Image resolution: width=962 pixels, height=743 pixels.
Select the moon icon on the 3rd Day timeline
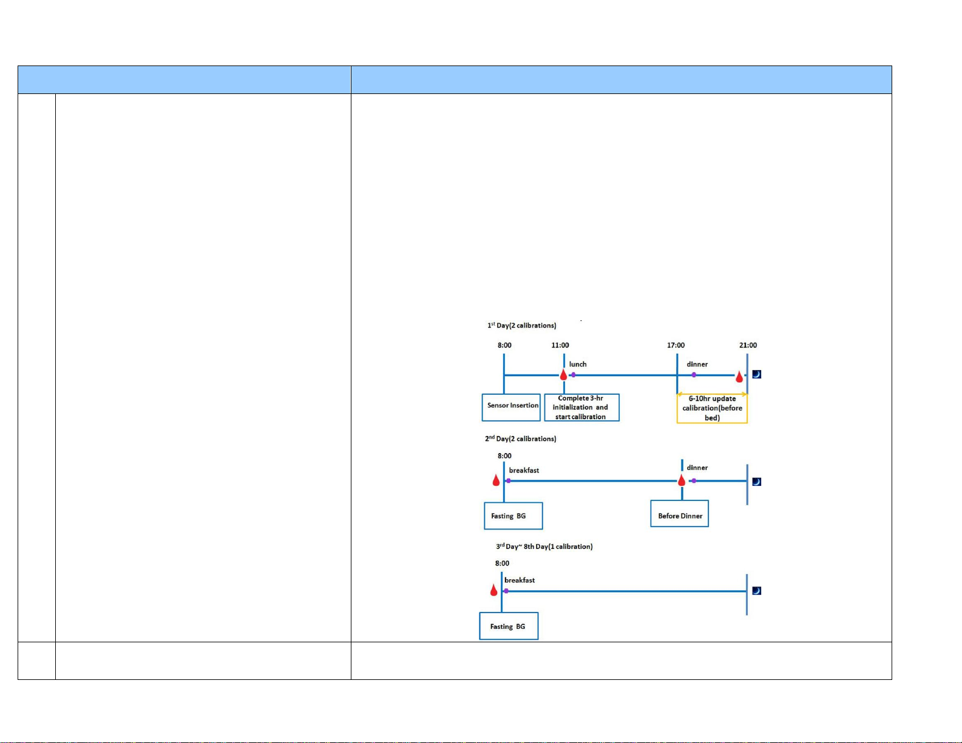point(757,591)
